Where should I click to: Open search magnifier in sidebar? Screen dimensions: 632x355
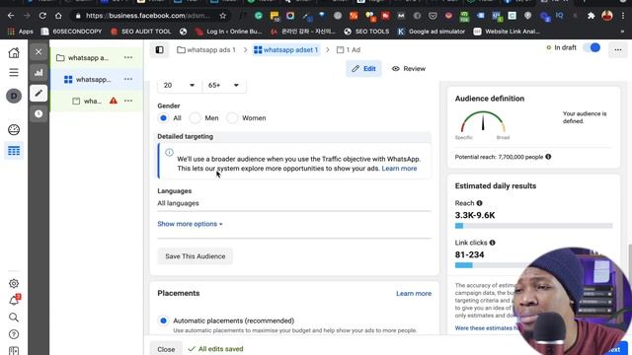[14, 318]
